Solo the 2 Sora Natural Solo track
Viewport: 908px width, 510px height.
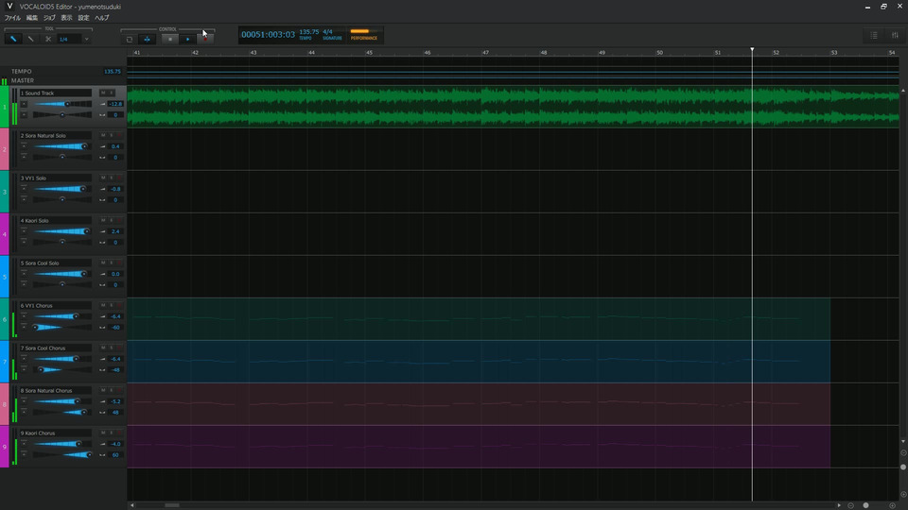(111, 136)
